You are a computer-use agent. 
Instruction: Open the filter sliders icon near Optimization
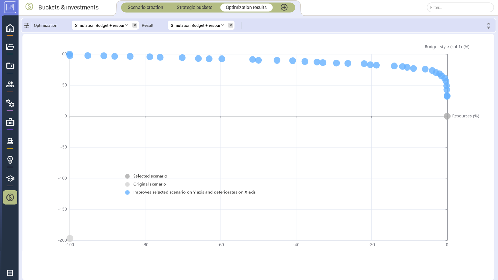coord(26,25)
